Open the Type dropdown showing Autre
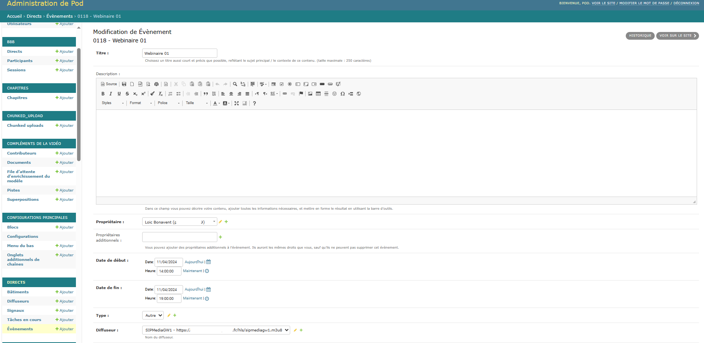Image resolution: width=704 pixels, height=343 pixels. (153, 315)
